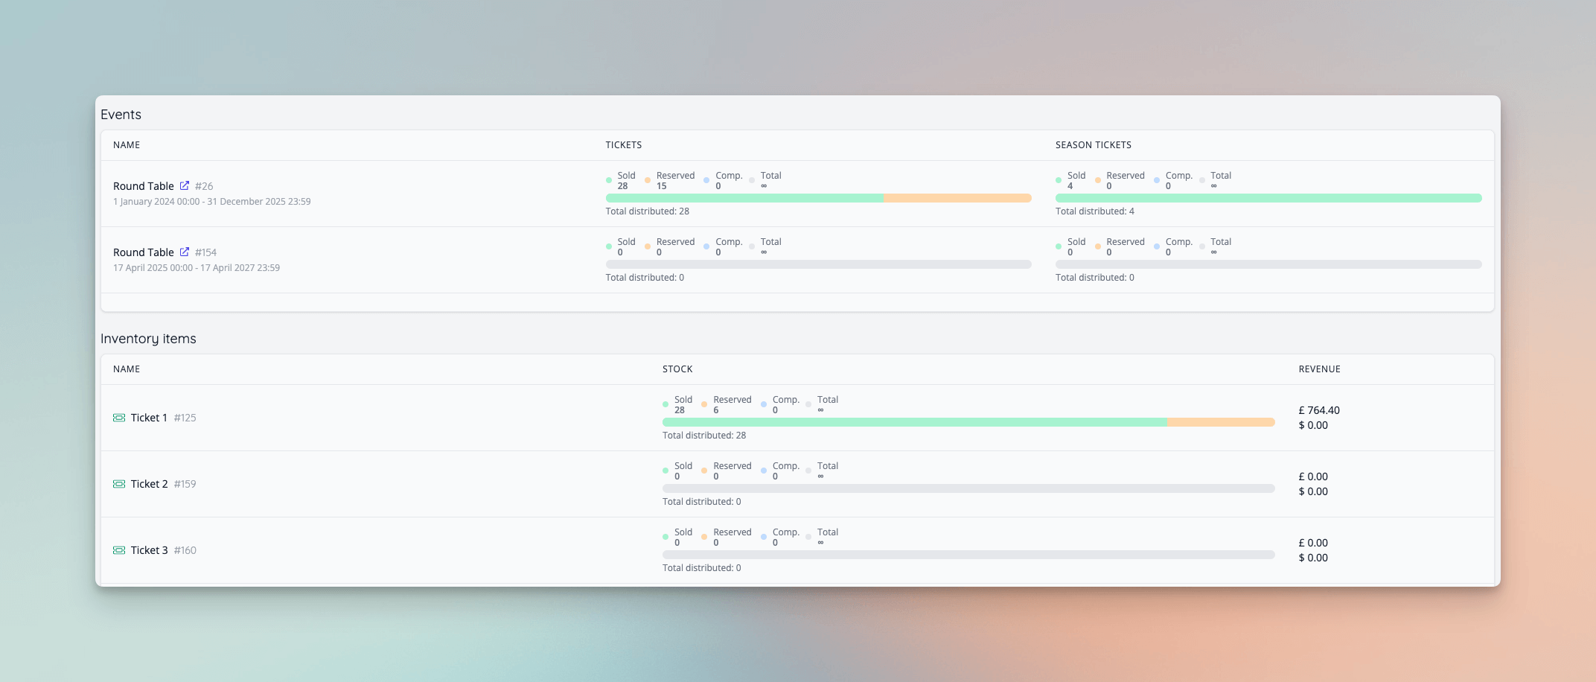This screenshot has width=1596, height=682.
Task: Click the ticket icon beside Ticket 1
Action: point(118,418)
